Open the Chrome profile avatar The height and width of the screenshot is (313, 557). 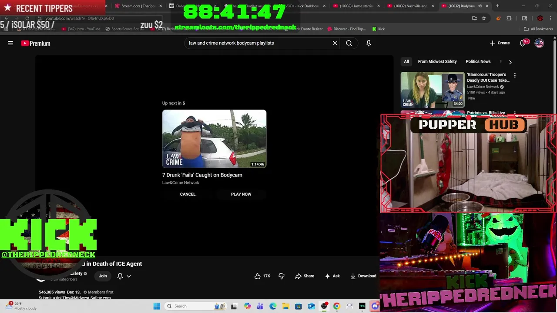(x=540, y=18)
